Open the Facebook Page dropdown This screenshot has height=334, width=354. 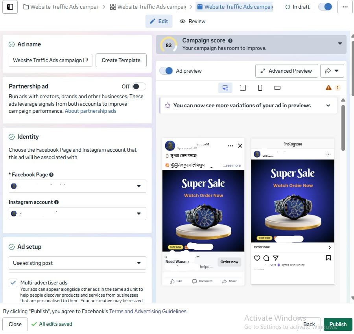(x=77, y=186)
